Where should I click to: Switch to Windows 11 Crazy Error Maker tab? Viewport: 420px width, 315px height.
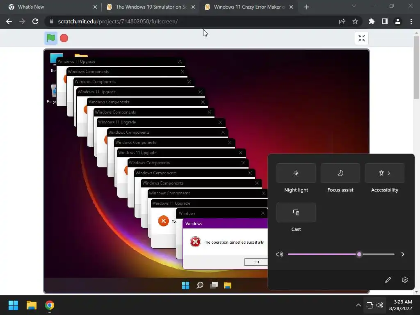coord(249,7)
